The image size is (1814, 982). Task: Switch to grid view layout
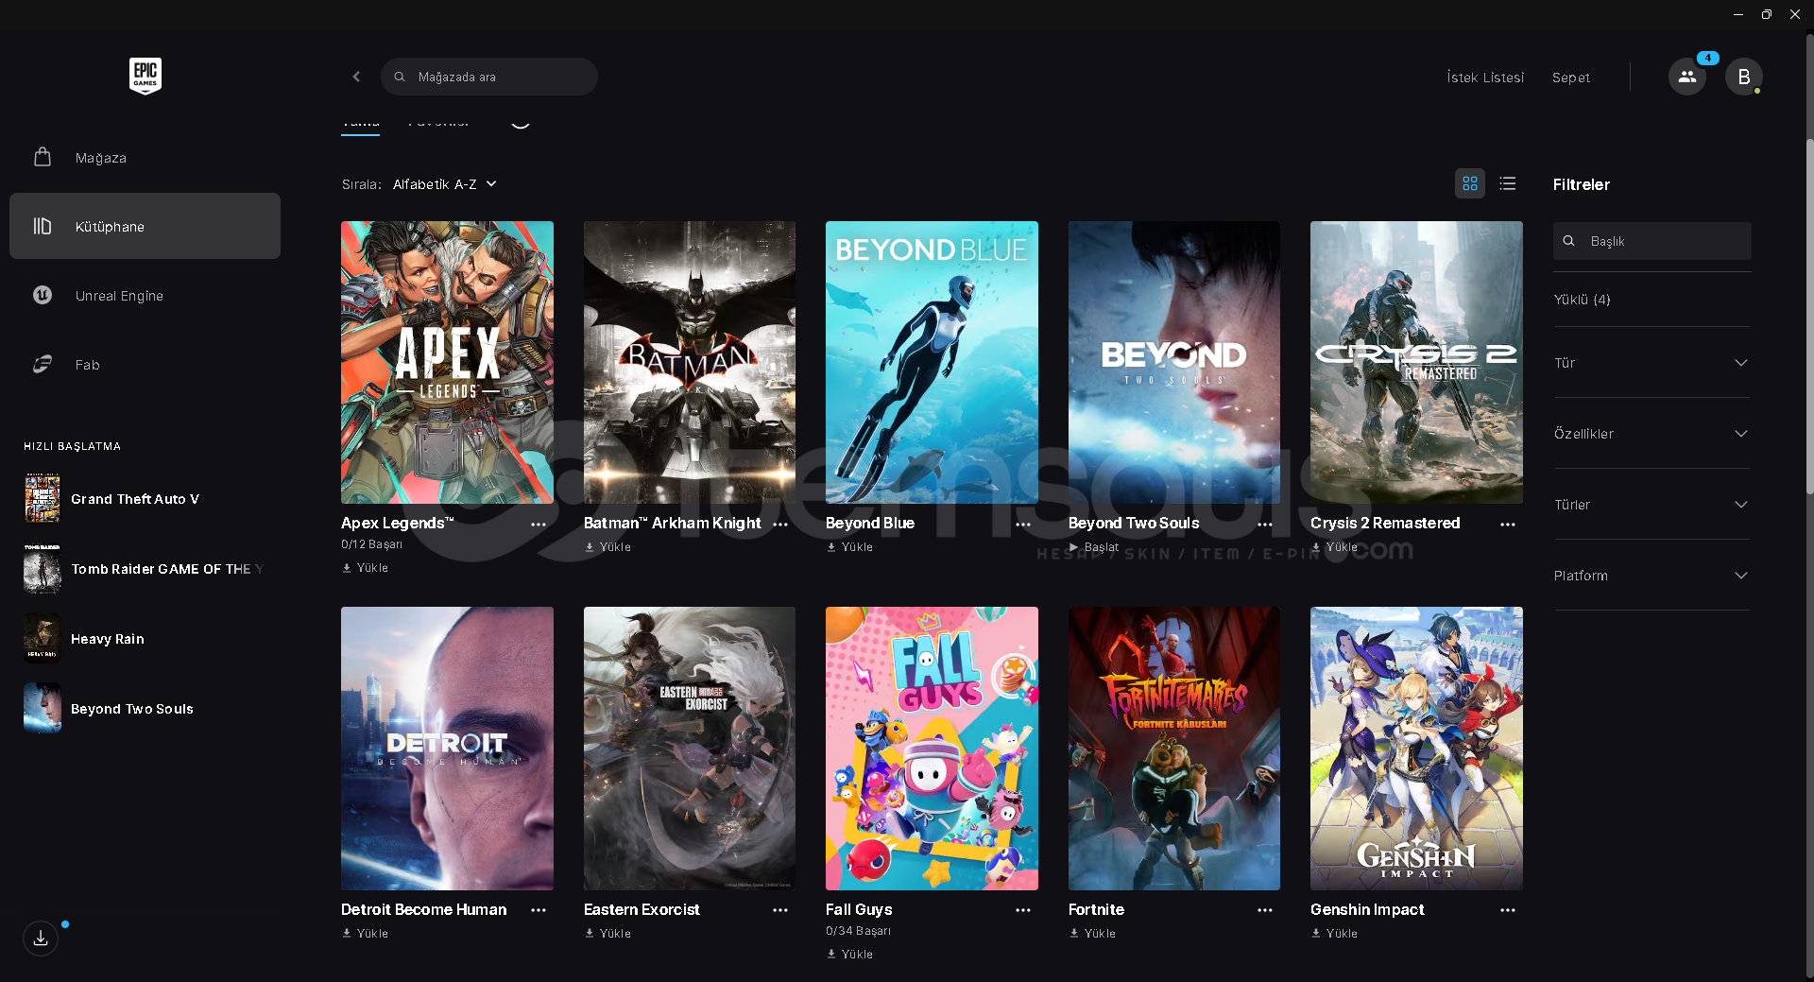[x=1470, y=183]
